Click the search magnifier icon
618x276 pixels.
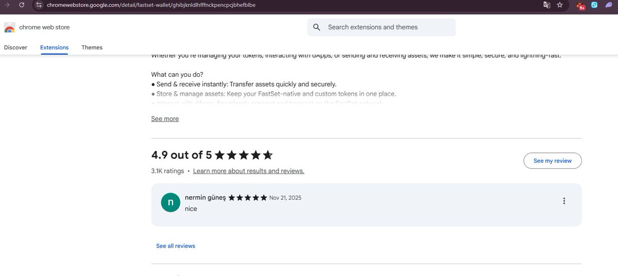317,27
